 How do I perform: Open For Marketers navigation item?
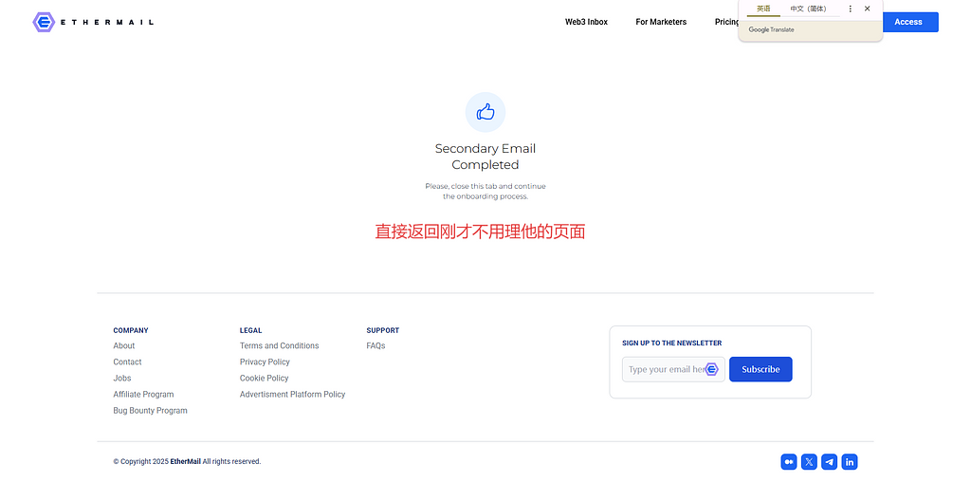click(661, 22)
